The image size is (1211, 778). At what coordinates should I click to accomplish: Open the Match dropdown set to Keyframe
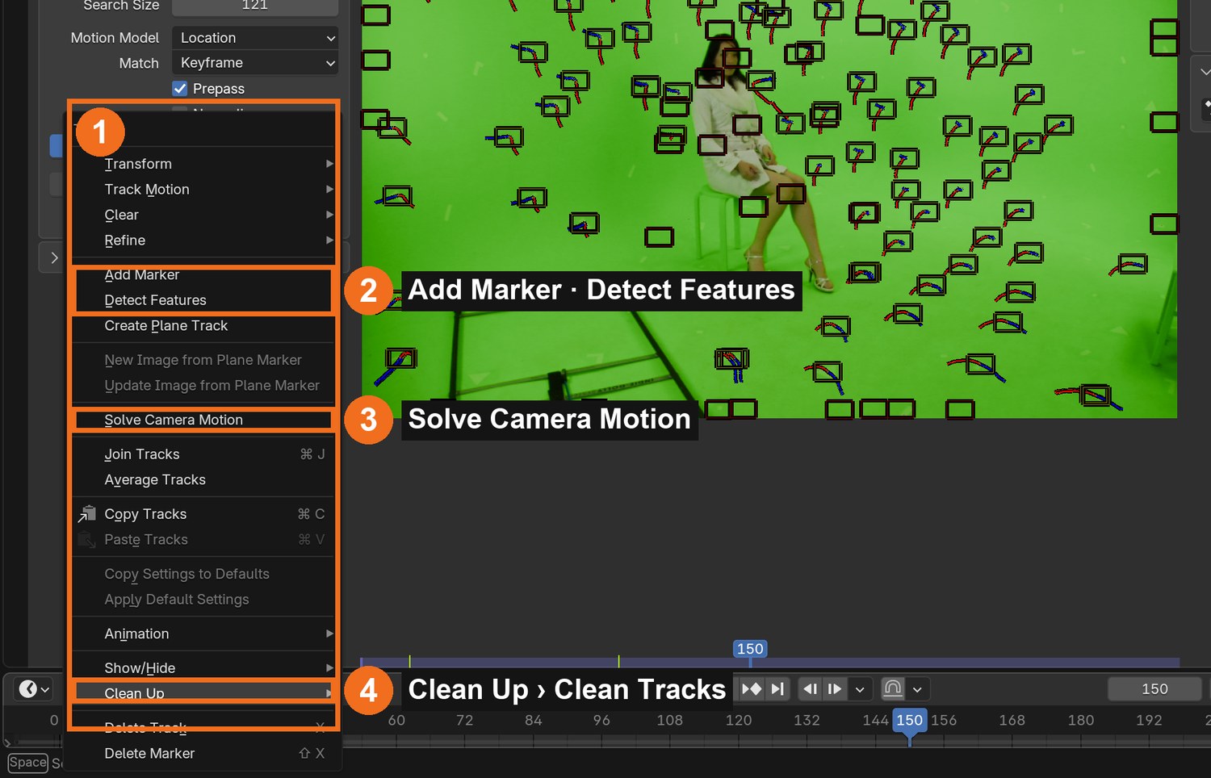(x=255, y=63)
